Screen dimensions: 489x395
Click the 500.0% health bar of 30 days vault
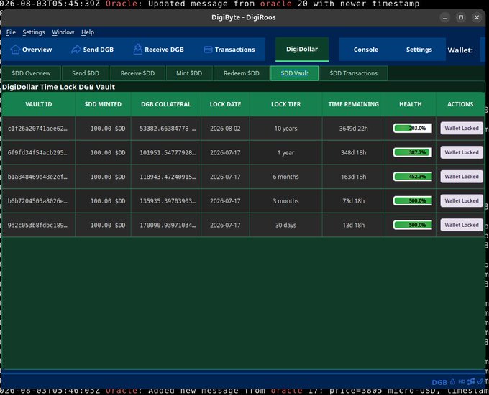tap(413, 225)
